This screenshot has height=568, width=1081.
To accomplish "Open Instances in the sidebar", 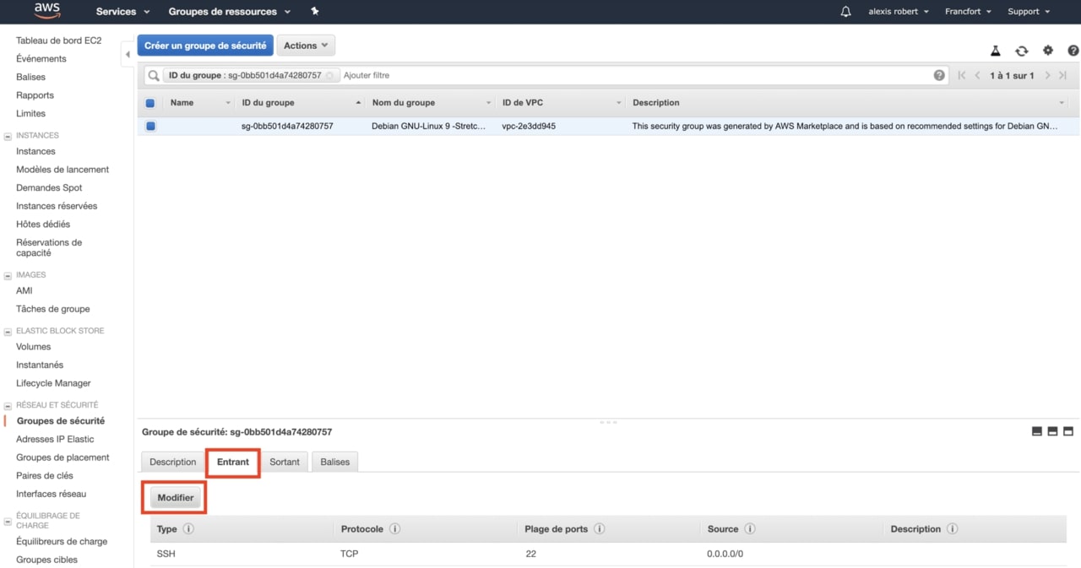I will (35, 151).
